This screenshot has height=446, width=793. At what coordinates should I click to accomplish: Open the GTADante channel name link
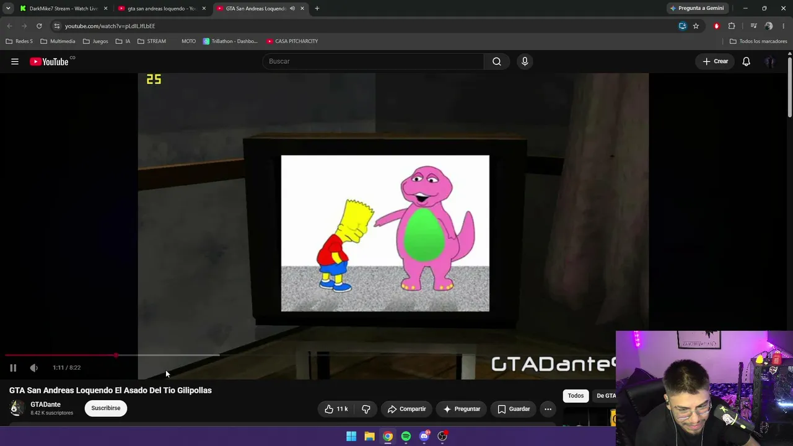tap(45, 404)
